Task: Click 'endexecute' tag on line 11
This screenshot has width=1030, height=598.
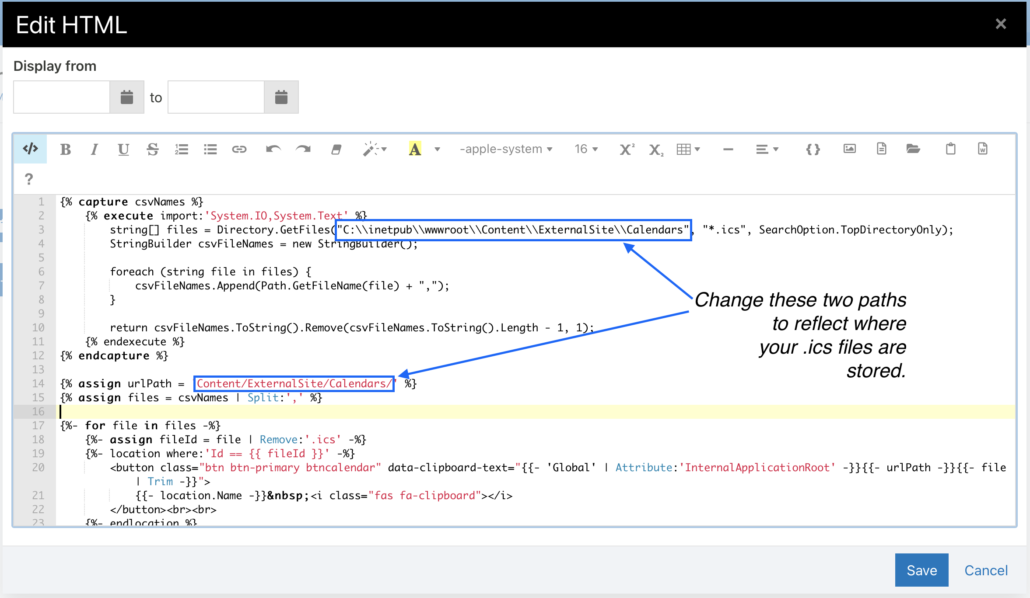Action: pos(135,341)
